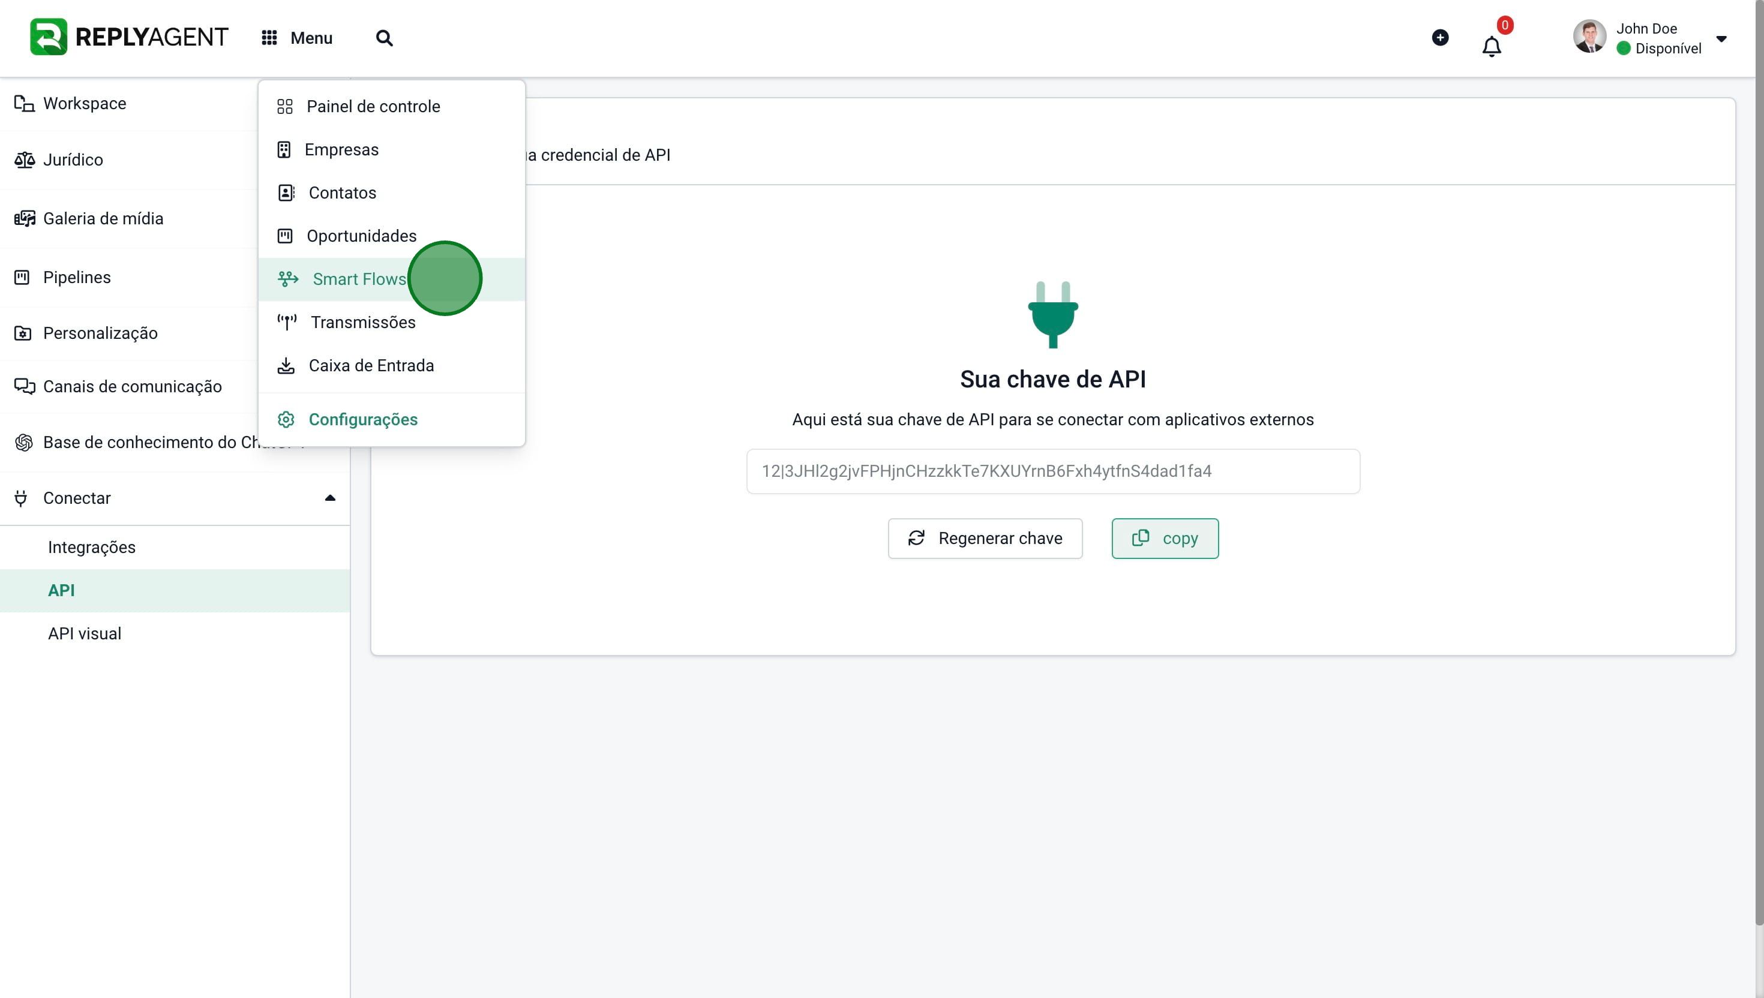Open the Pipelines sidebar section
The height and width of the screenshot is (998, 1764).
129,278
